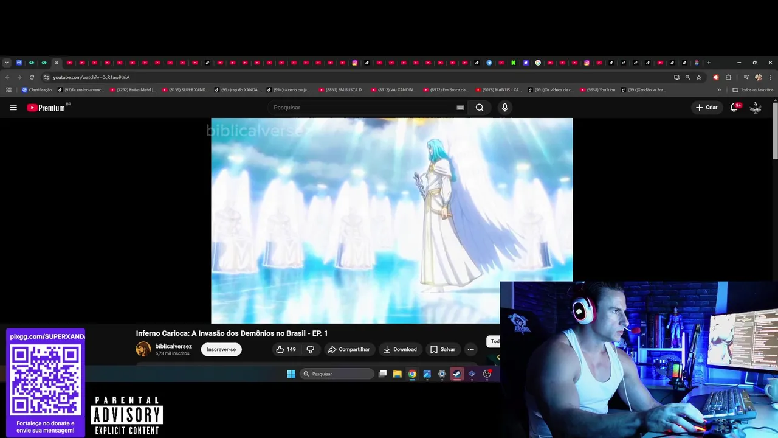Open Chrome profile avatar
Image resolution: width=778 pixels, height=438 pixels.
[758, 77]
